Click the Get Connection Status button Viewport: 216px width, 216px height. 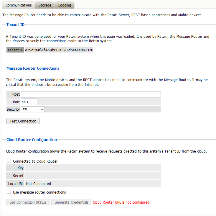point(28,202)
